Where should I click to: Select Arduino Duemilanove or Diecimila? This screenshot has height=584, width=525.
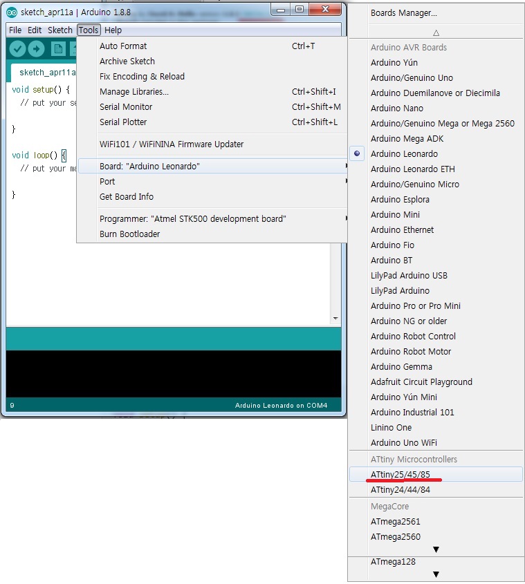(436, 93)
